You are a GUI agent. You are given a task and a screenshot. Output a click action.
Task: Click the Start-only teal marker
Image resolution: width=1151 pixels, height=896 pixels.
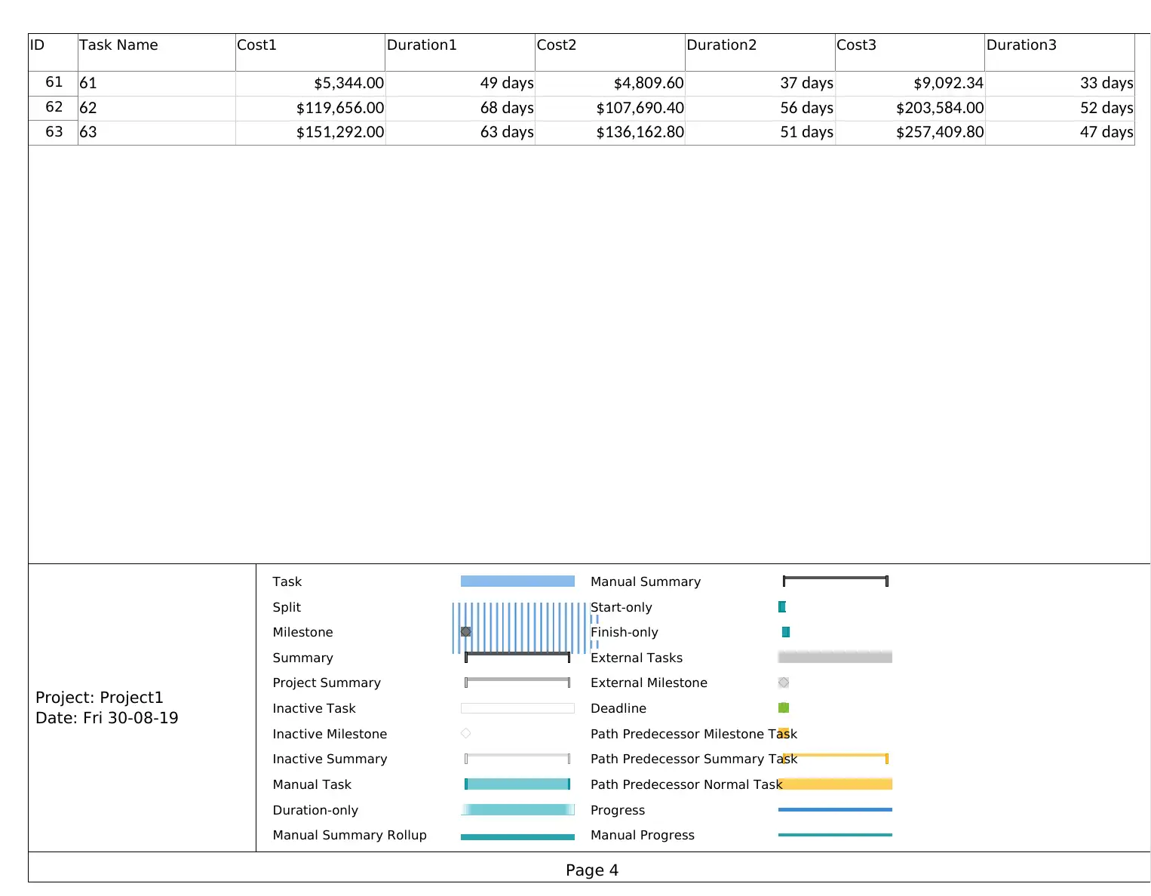coord(782,606)
